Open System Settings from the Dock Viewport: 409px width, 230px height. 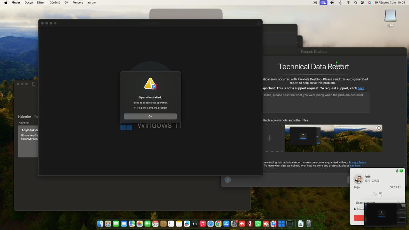coord(234,224)
